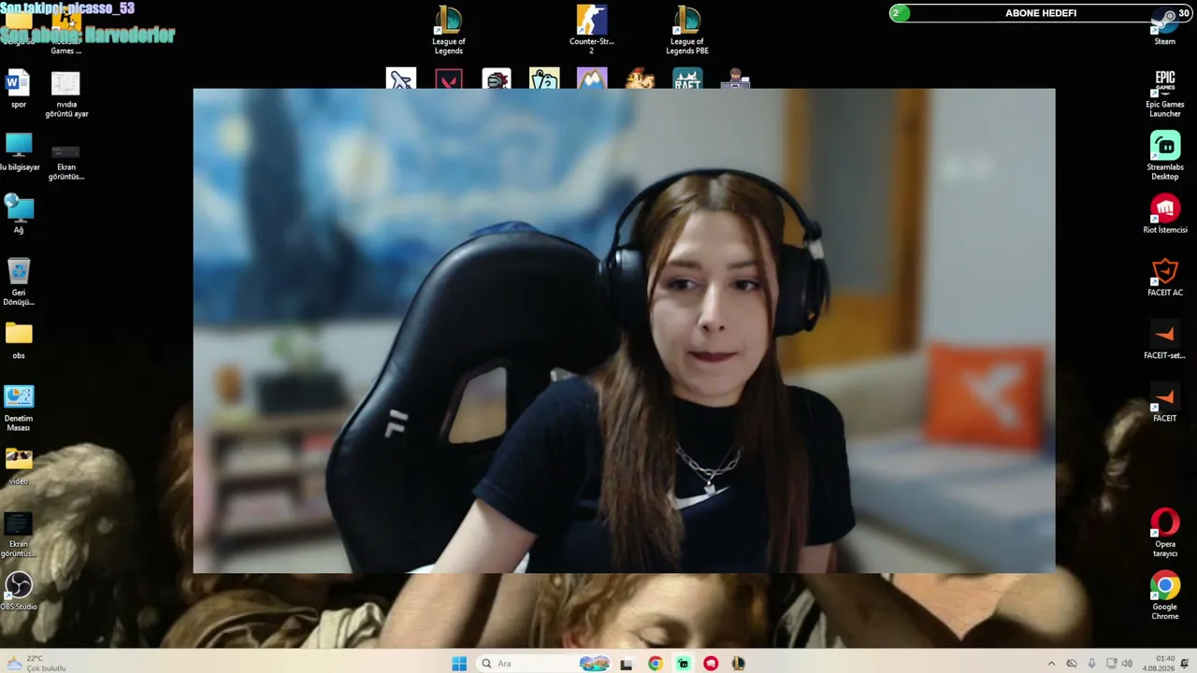Screen dimensions: 1197x673
Task: Open the Riot İstemcisi shortcut
Action: tap(1165, 214)
